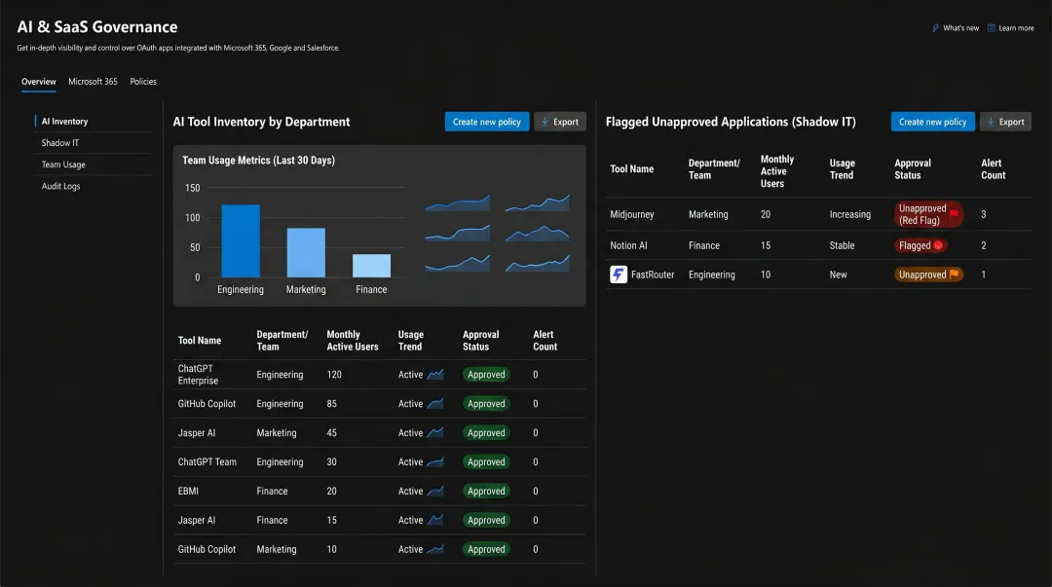Click the Approved badge for ChatGPT Enterprise

[x=486, y=375]
